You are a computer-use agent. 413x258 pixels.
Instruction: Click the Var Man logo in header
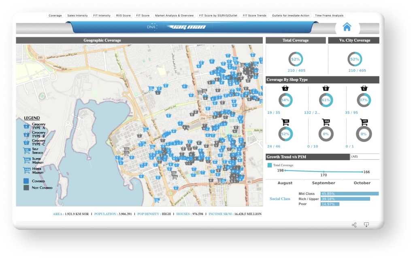(187, 27)
